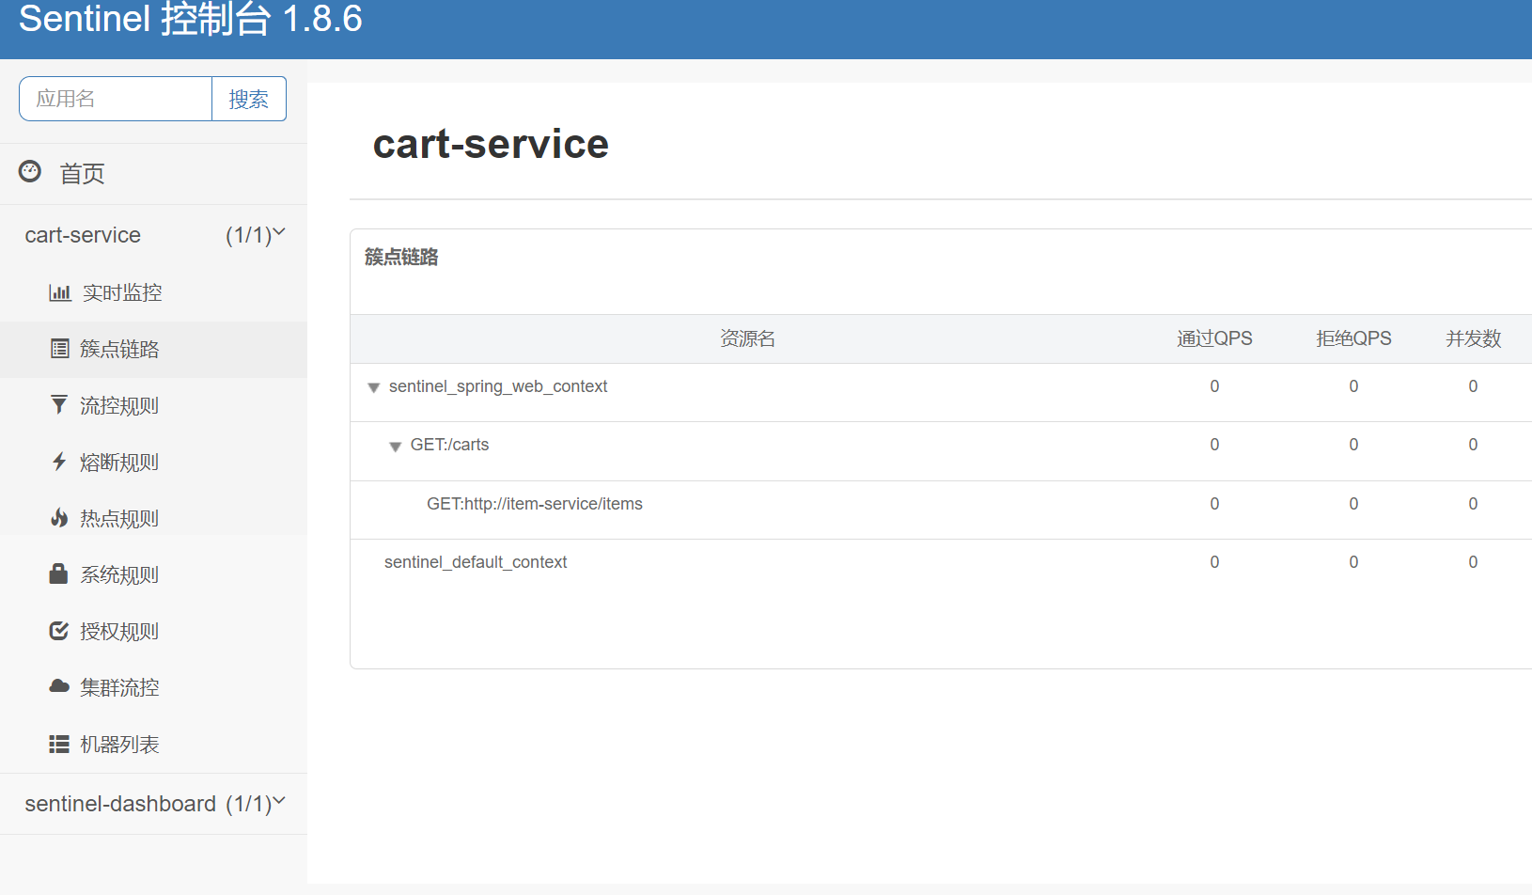
Task: Collapse the GET:/carts tree node
Action: pos(396,447)
